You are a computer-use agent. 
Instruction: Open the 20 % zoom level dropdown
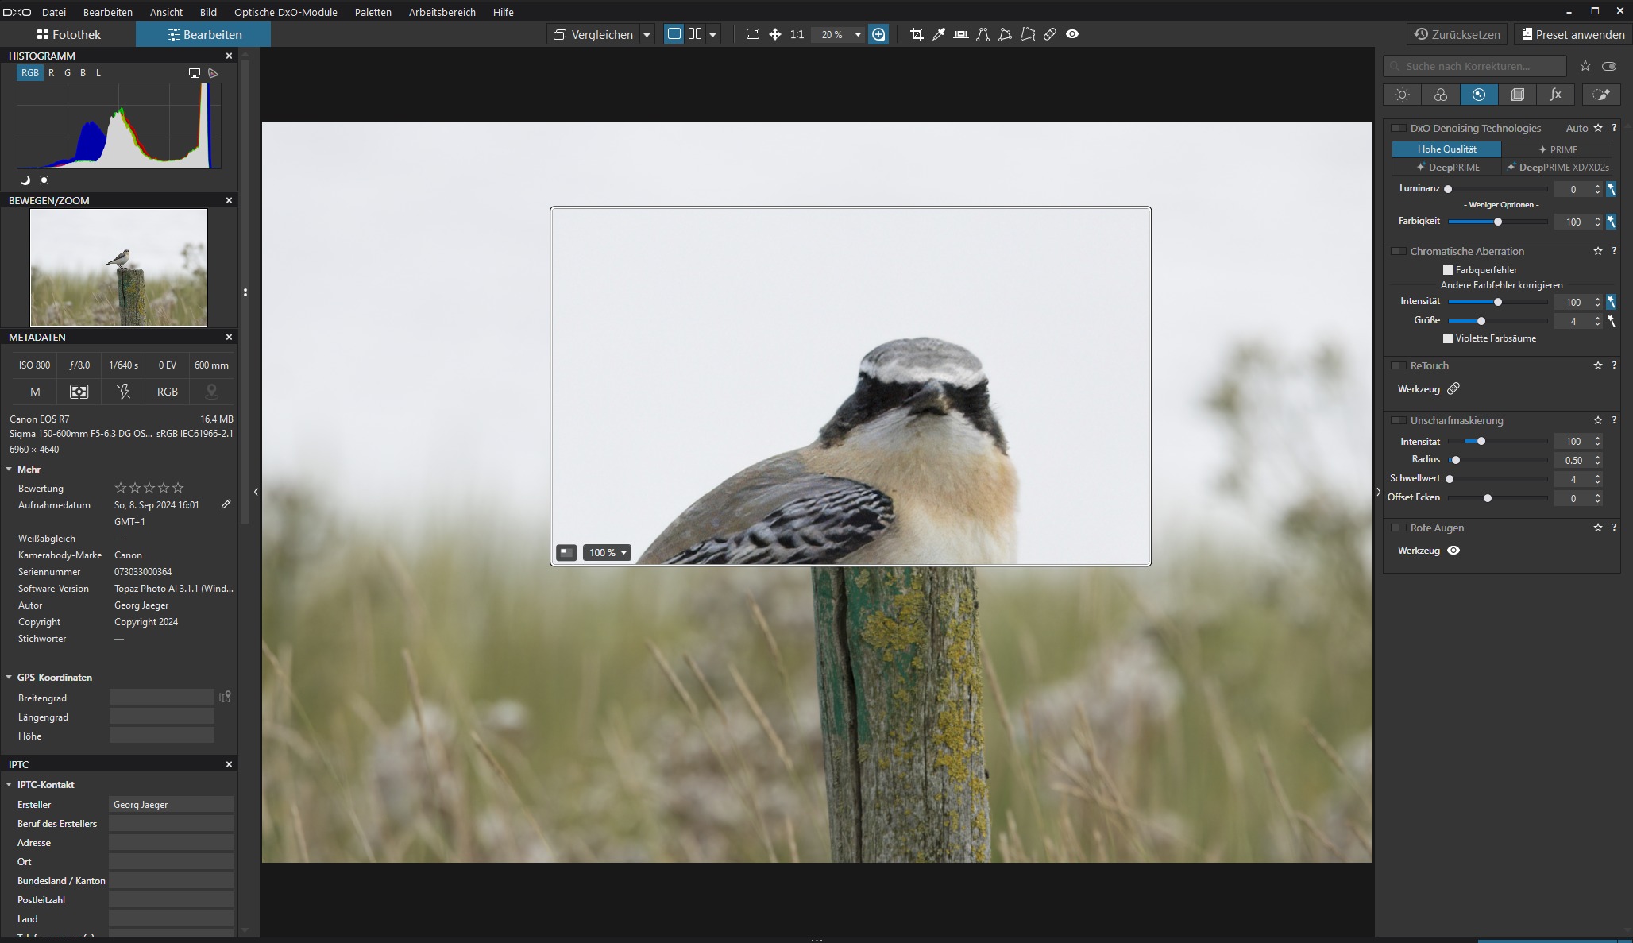[x=858, y=34]
